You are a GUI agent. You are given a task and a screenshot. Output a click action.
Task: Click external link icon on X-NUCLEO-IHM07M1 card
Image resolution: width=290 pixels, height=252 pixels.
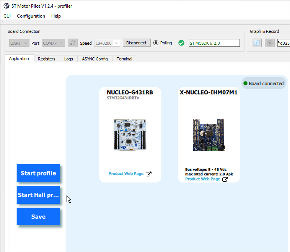click(x=225, y=179)
